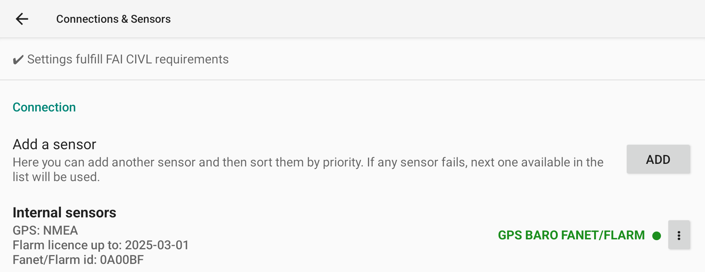Click the GPS BARO FANET/FLARM status label
705x272 pixels.
pyautogui.click(x=571, y=235)
